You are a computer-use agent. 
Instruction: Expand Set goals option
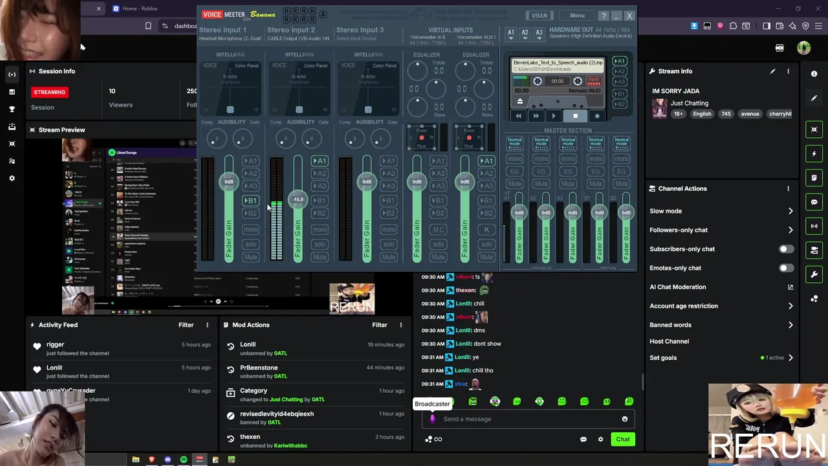(x=790, y=358)
